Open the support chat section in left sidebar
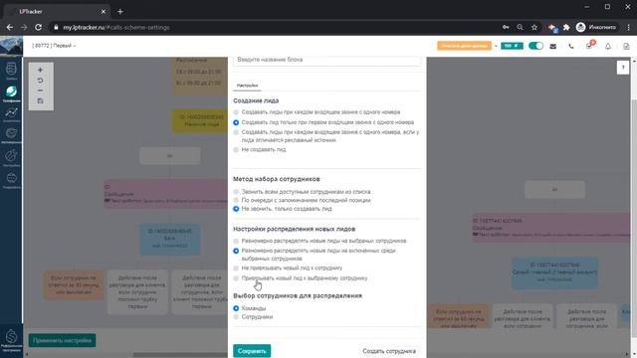This screenshot has width=637, height=358. (x=11, y=180)
